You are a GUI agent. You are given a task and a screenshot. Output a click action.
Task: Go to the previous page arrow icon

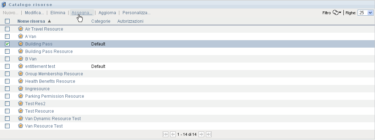click(x=173, y=134)
